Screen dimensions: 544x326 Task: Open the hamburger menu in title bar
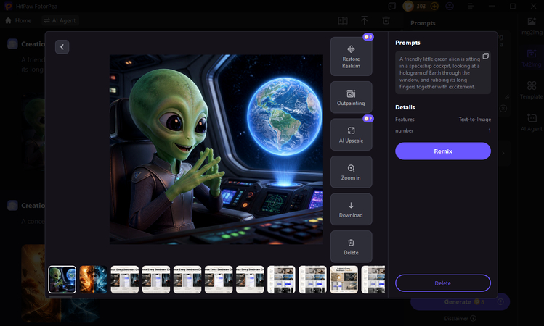point(471,6)
